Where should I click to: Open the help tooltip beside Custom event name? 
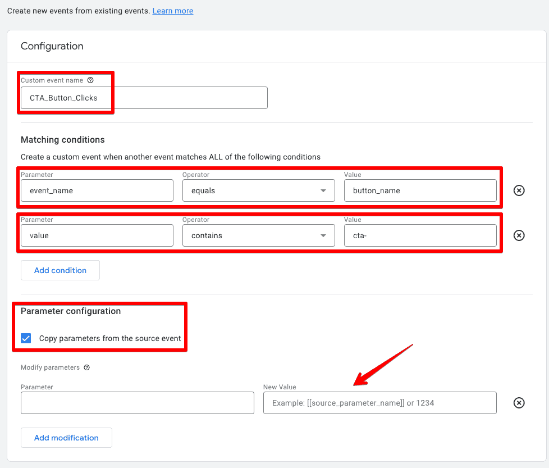click(x=90, y=80)
